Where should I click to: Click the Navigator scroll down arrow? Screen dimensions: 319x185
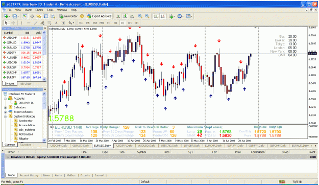pos(44,140)
